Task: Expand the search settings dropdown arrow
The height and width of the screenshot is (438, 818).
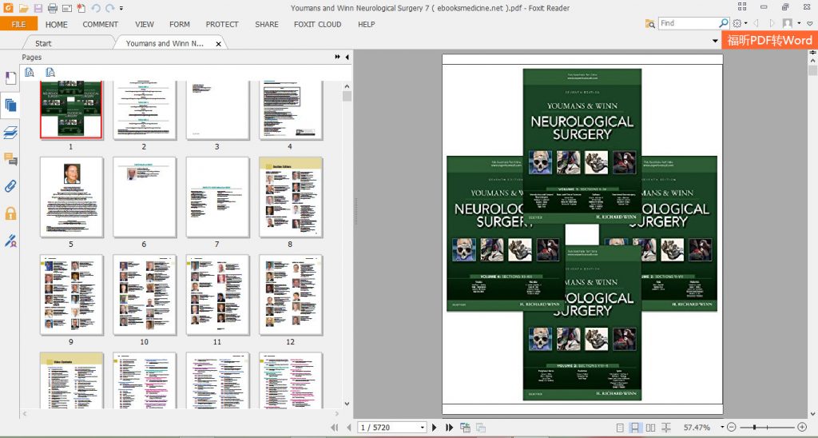Action: [x=745, y=23]
